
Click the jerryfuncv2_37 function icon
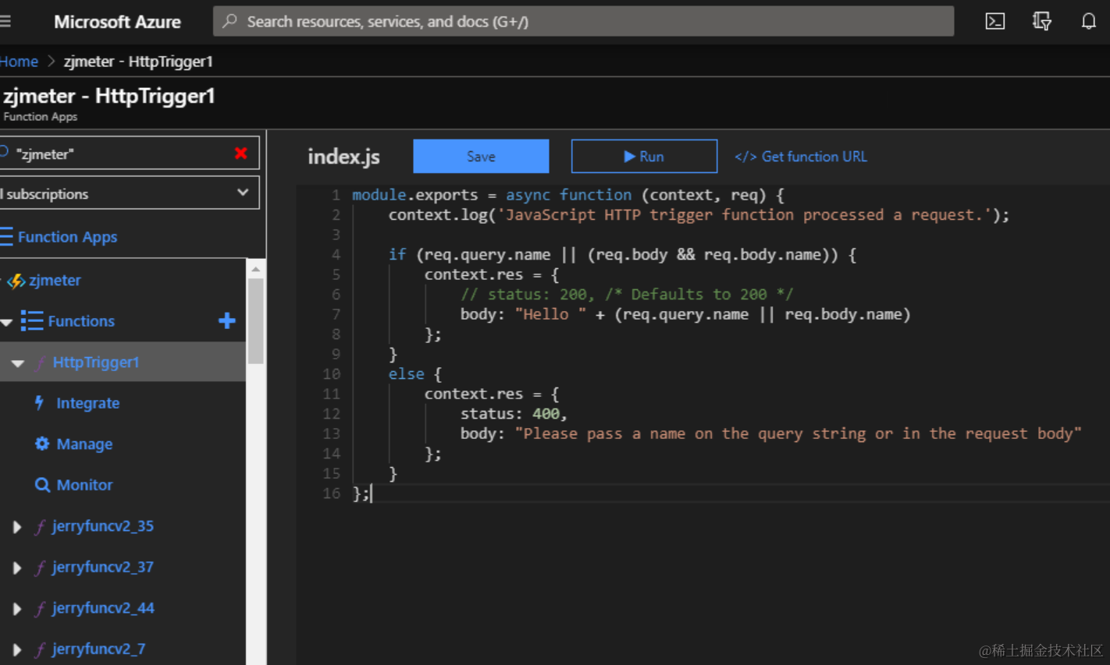[x=40, y=568]
